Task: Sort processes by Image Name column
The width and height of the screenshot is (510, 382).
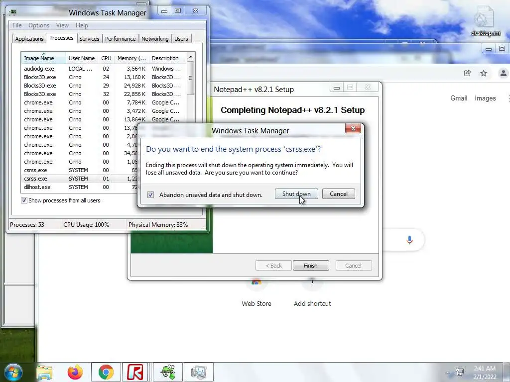Action: [43, 58]
